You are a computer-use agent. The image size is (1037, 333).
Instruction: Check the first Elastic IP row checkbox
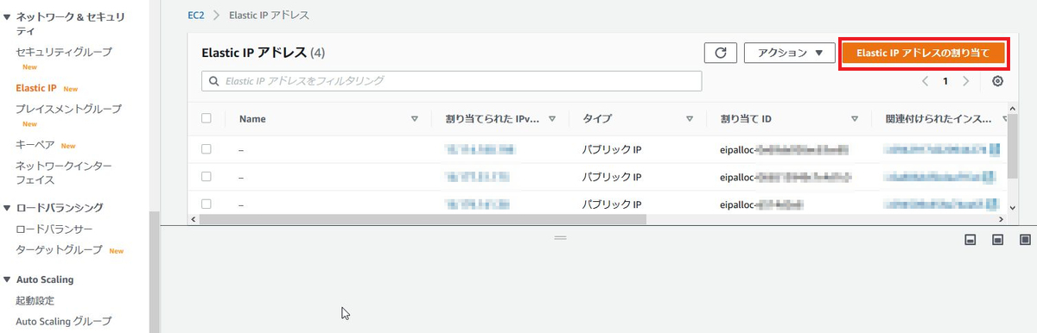pyautogui.click(x=207, y=149)
